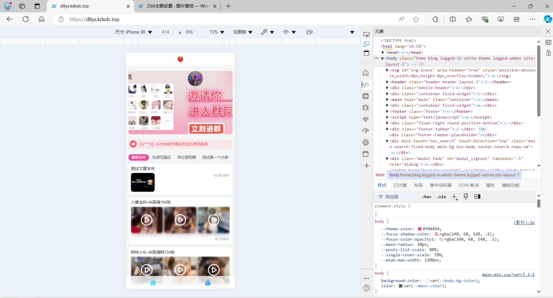Switch to the 已计算 styles tab
This screenshot has width=553, height=298.
[x=400, y=185]
